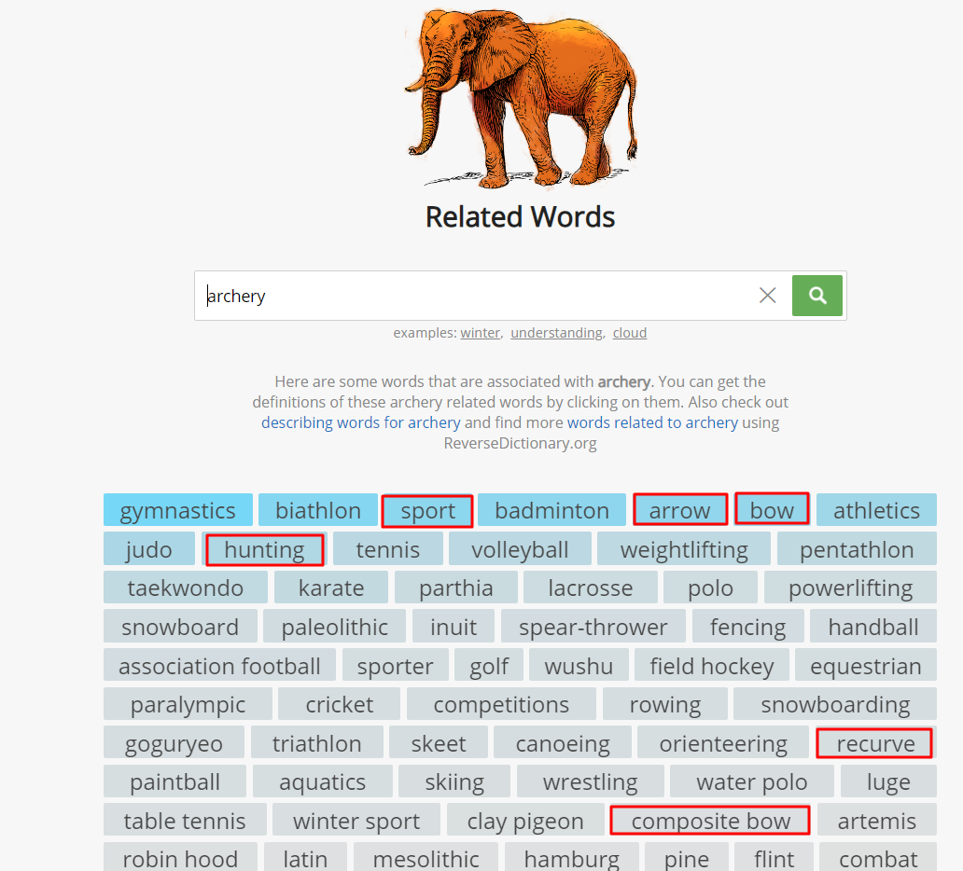Choose the 'hunting' word tag
This screenshot has height=871, width=963.
coord(264,550)
